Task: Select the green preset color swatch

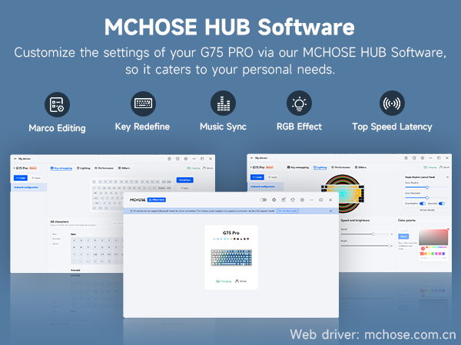Action: tap(433, 254)
